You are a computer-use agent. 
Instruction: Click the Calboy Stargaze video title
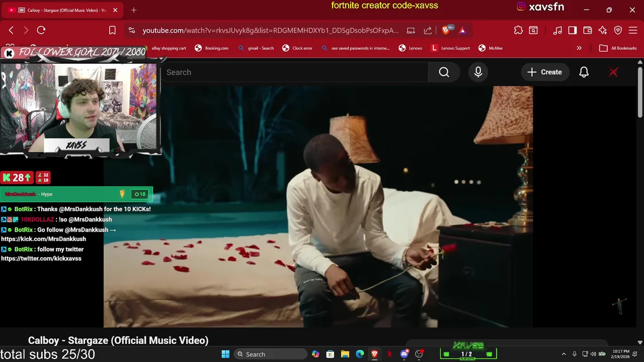(x=118, y=340)
